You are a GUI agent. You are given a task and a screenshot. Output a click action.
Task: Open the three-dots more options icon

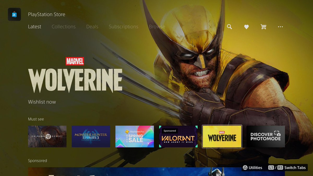pos(280,27)
